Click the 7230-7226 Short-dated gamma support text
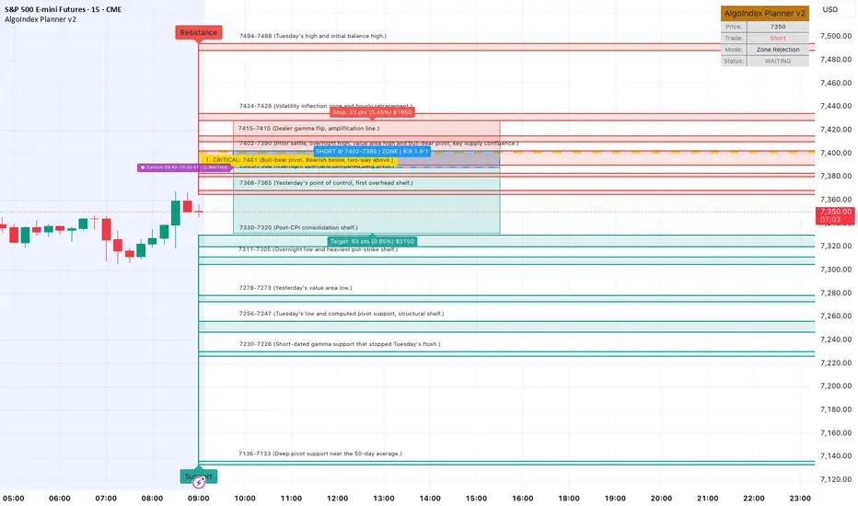 point(340,344)
